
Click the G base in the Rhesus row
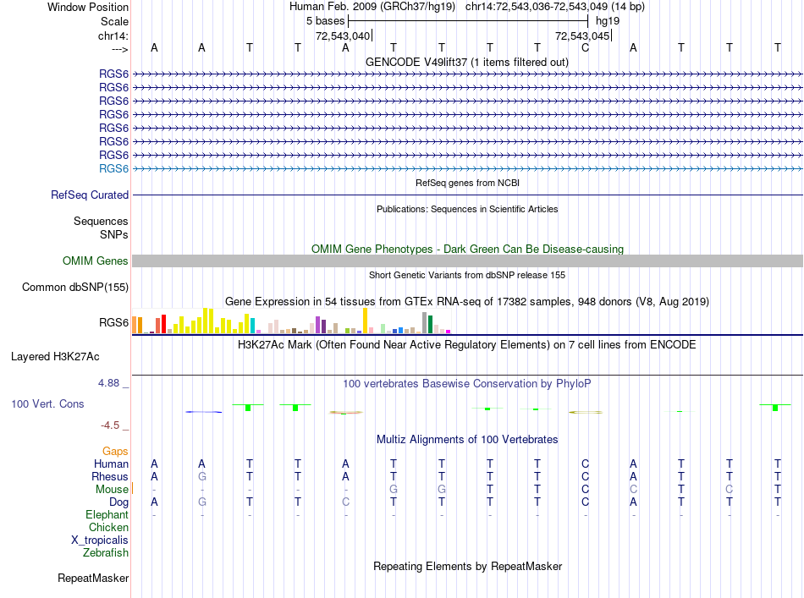click(x=202, y=476)
